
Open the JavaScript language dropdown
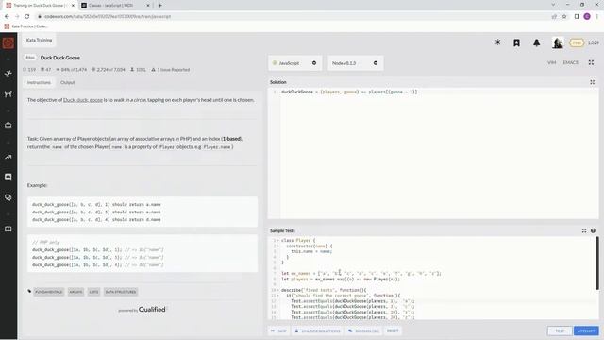click(294, 63)
